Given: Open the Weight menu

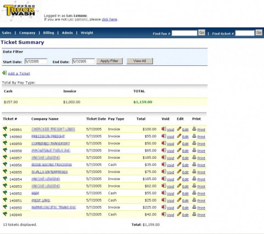Looking at the screenshot, I should pyautogui.click(x=87, y=33).
